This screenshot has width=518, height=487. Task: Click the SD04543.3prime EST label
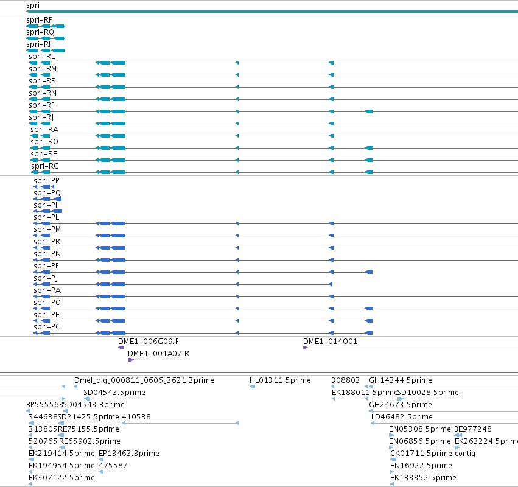coord(94,405)
